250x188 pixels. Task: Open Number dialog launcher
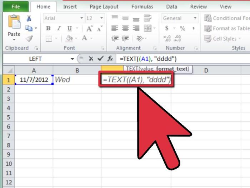pyautogui.click(x=196, y=48)
